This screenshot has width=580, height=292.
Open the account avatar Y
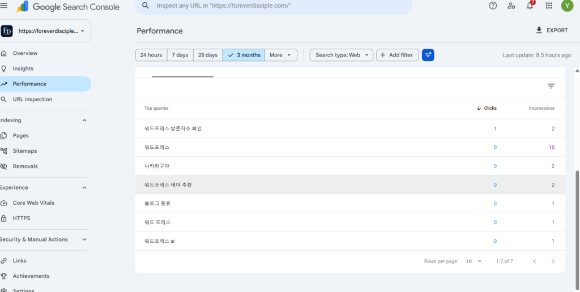coord(567,6)
